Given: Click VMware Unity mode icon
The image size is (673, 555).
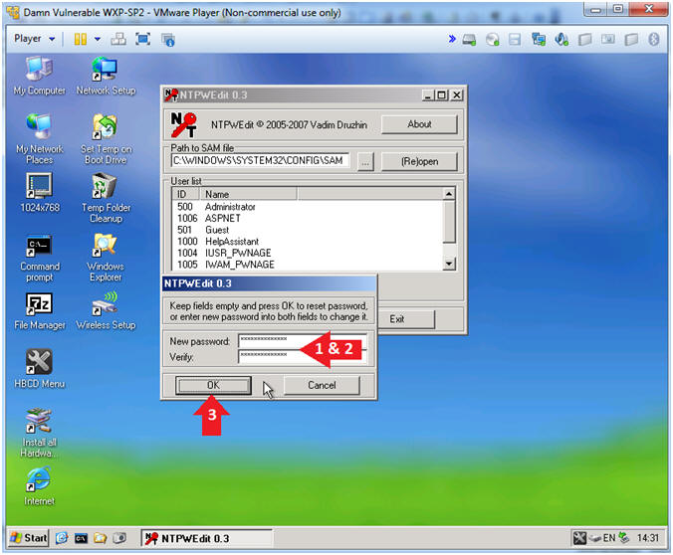Looking at the screenshot, I should pos(168,40).
